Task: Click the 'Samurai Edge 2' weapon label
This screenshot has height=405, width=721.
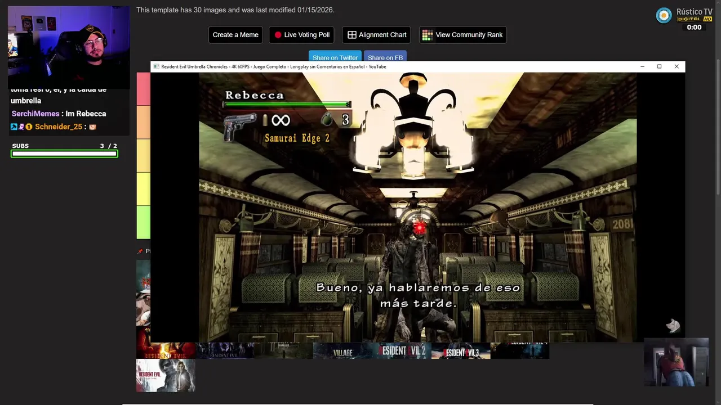Action: pyautogui.click(x=297, y=138)
